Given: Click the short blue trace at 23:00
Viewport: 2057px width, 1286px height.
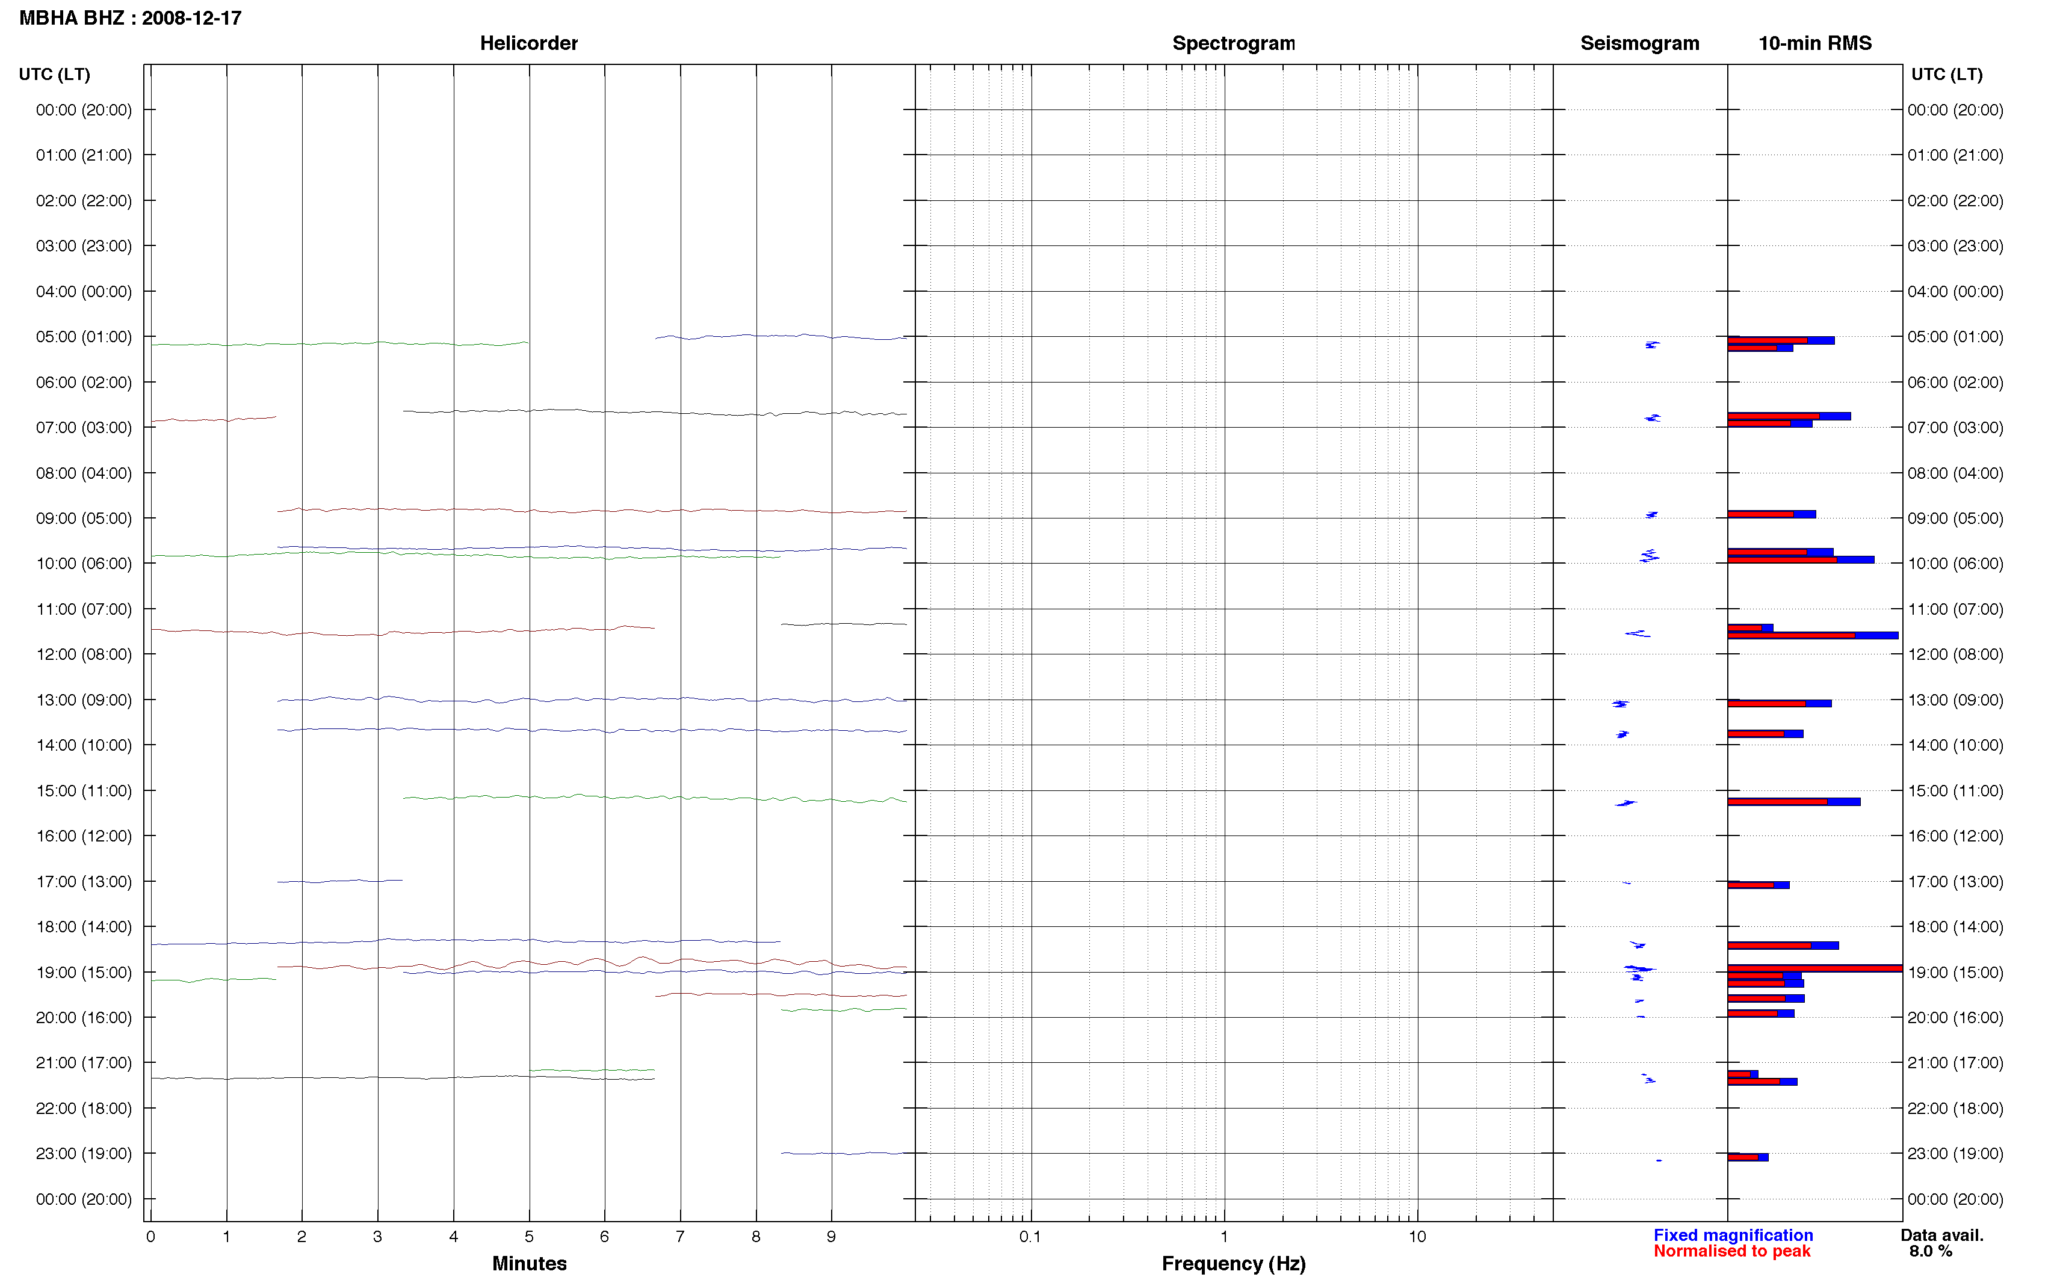Looking at the screenshot, I should pyautogui.click(x=843, y=1153).
